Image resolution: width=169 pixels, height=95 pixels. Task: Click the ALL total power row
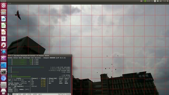(x=58, y=83)
